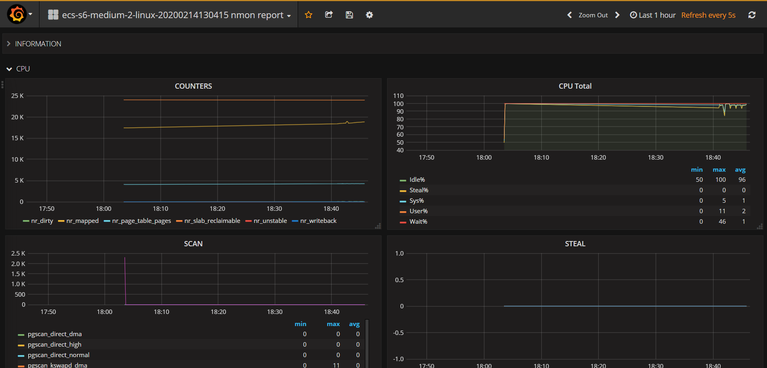Viewport: 767px width, 368px height.
Task: Click the dashboard grid icon beside title
Action: click(x=53, y=15)
